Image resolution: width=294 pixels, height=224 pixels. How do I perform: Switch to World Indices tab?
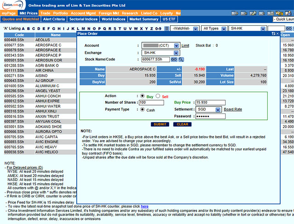tap(113, 19)
